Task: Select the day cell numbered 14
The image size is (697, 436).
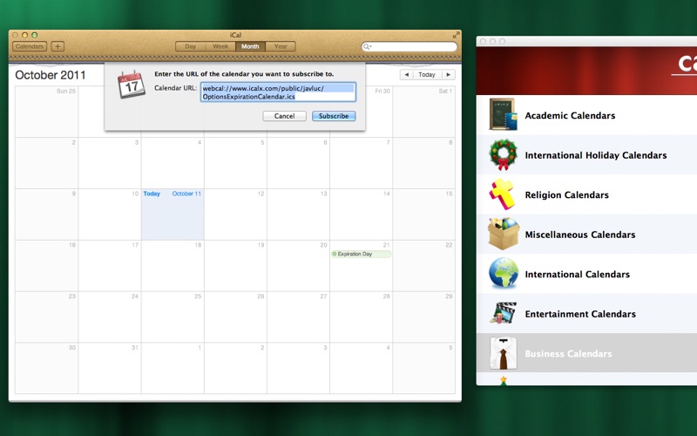Action: [361, 215]
